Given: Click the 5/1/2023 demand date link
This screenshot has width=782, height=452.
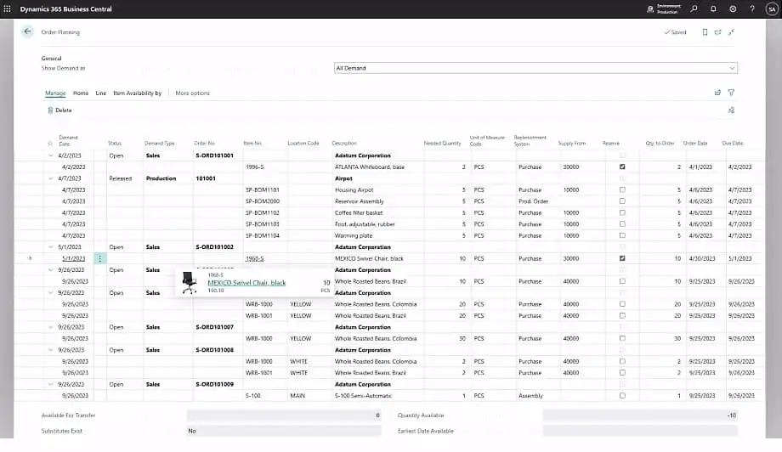Looking at the screenshot, I should coord(74,258).
